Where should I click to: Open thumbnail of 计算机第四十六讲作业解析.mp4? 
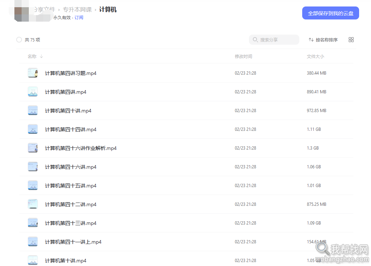click(33, 148)
